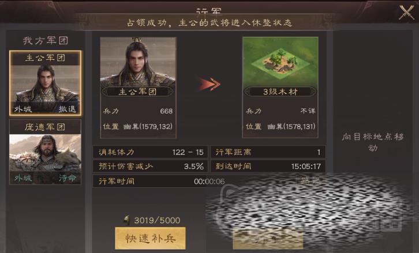Click the red march direction arrow
The width and height of the screenshot is (419, 253).
coord(209,84)
